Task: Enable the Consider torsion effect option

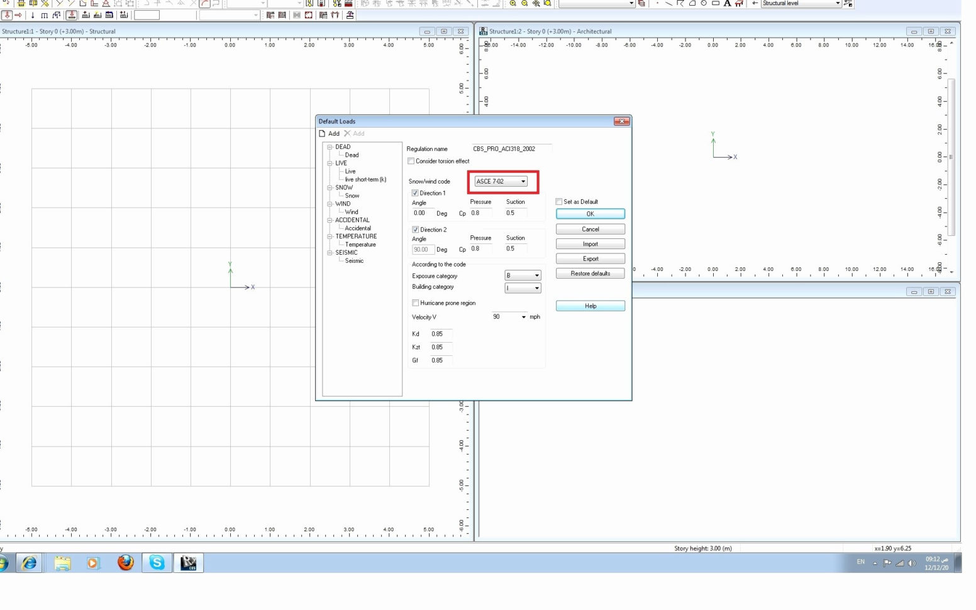Action: click(411, 161)
